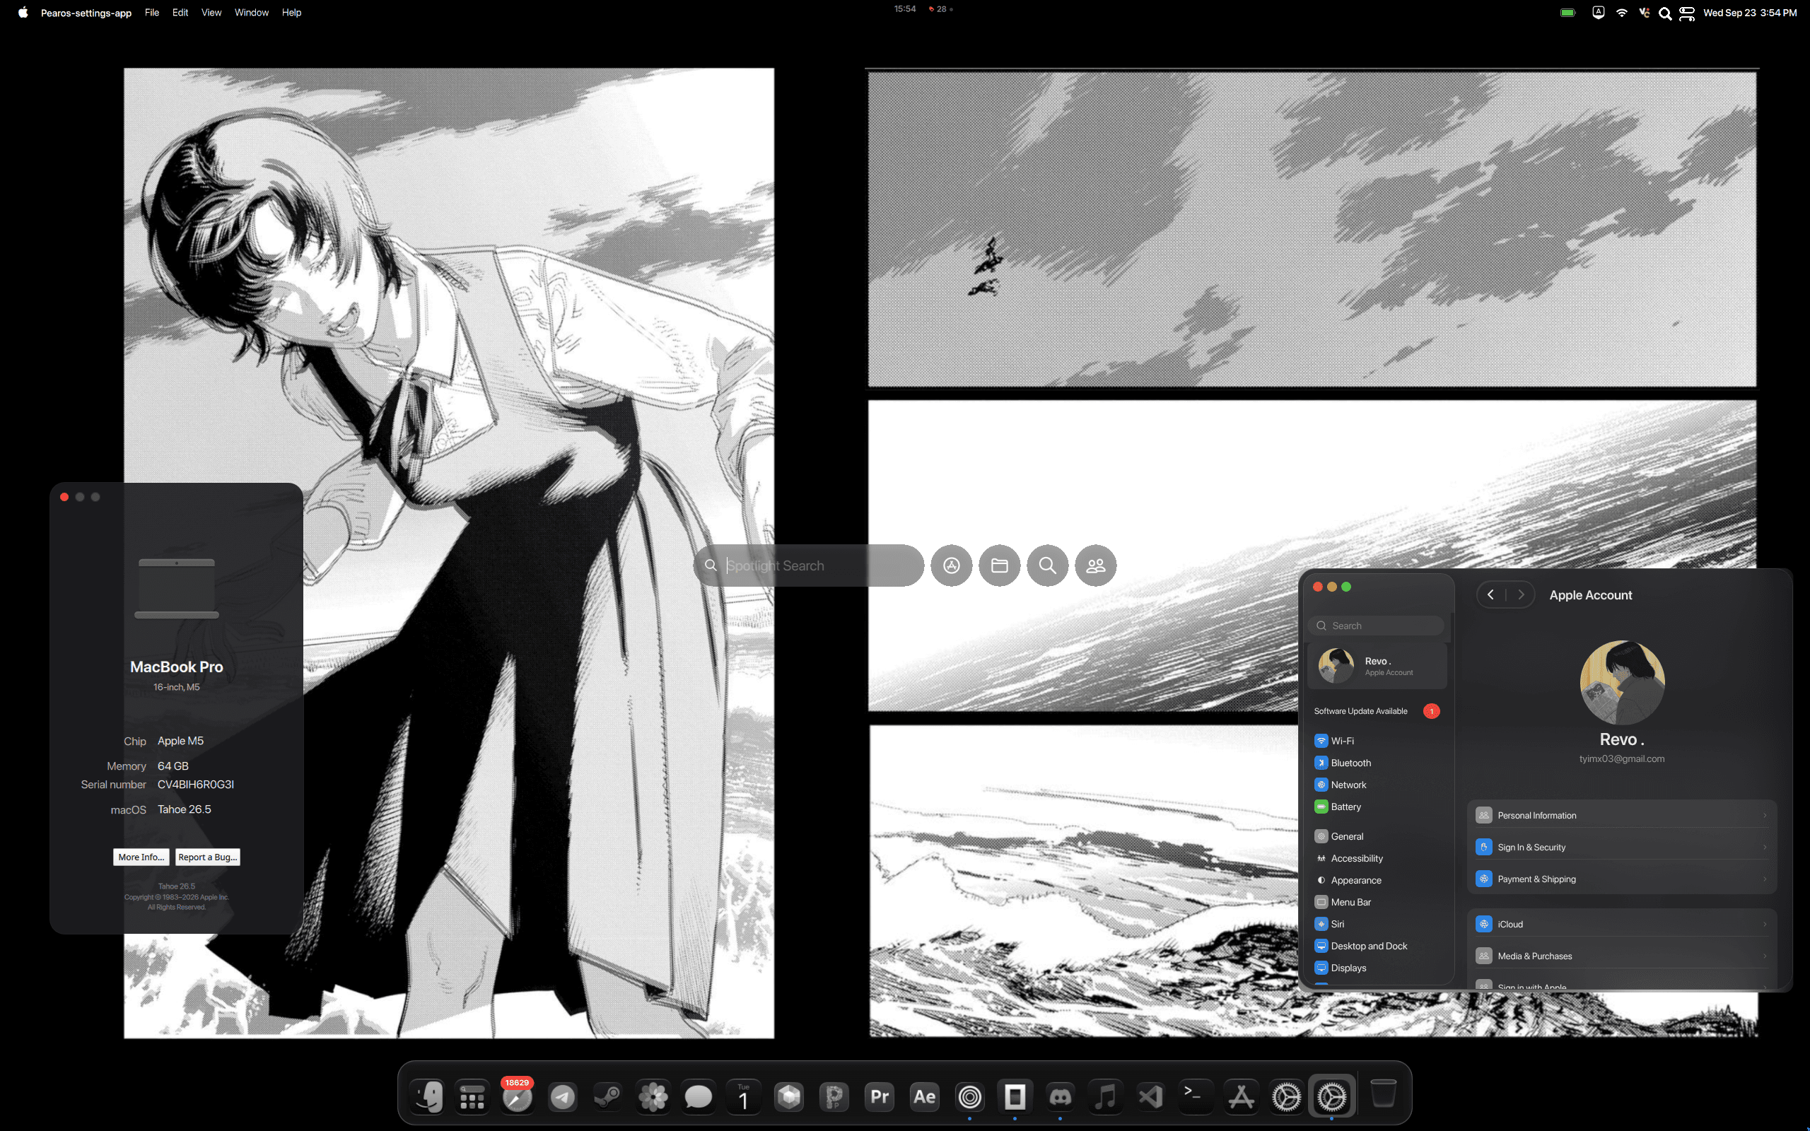Expand the Payment & Shipping row chevron
This screenshot has width=1810, height=1131.
point(1764,879)
